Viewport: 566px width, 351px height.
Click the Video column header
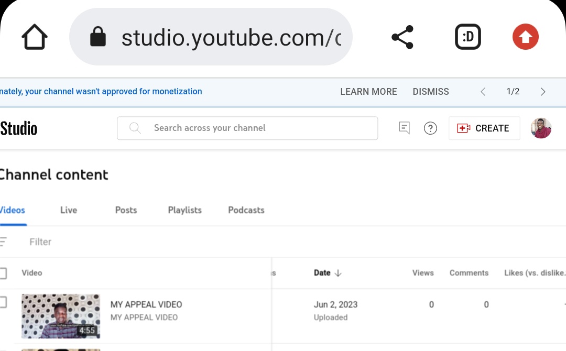[x=32, y=273]
